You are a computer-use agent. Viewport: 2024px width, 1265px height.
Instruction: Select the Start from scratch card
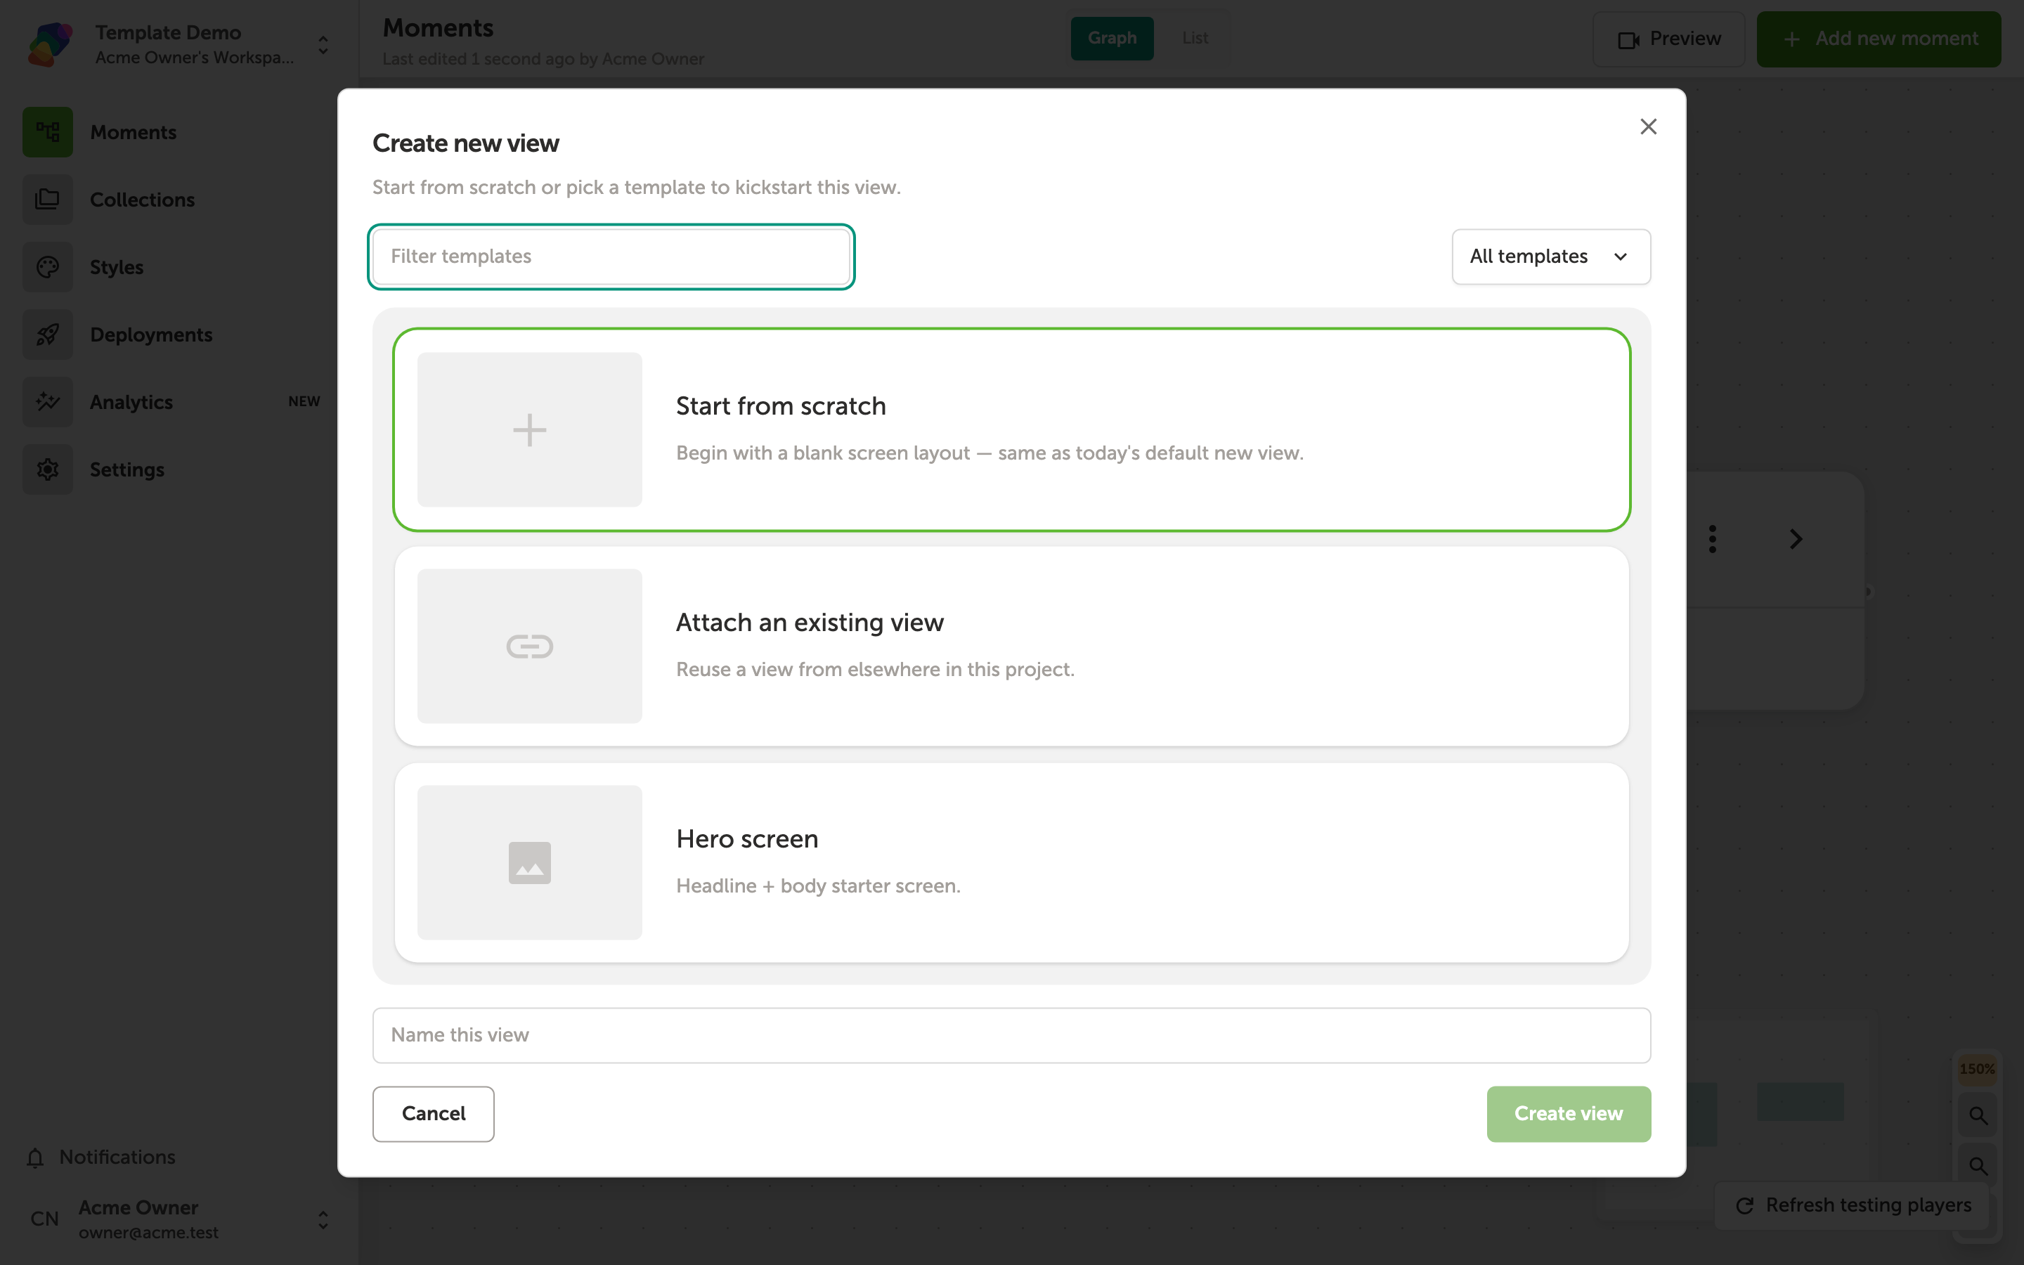pos(1011,429)
